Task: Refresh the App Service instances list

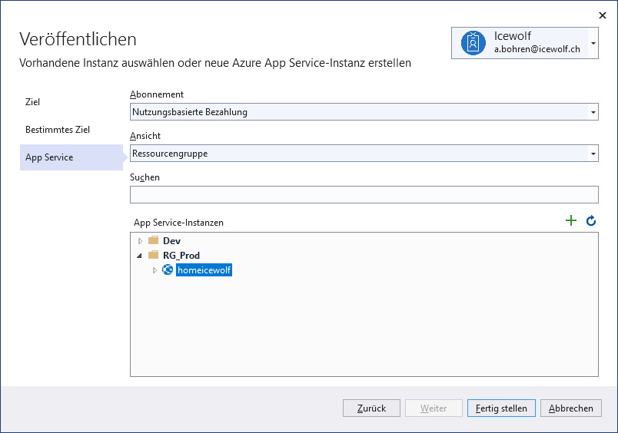Action: [591, 221]
